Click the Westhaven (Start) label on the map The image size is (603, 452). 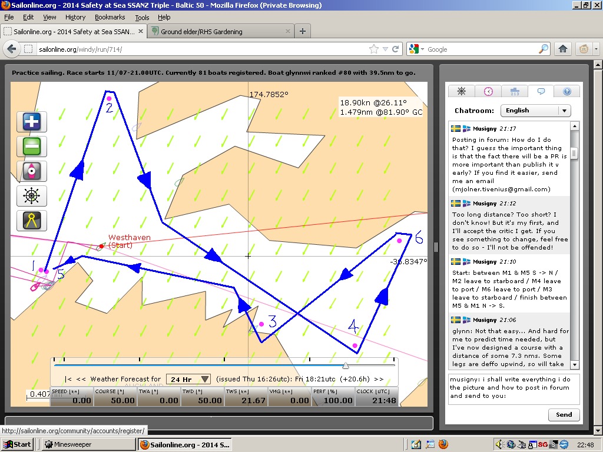click(129, 241)
